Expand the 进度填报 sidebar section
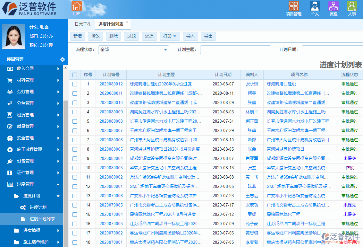The width and height of the screenshot is (363, 247). [x=32, y=231]
